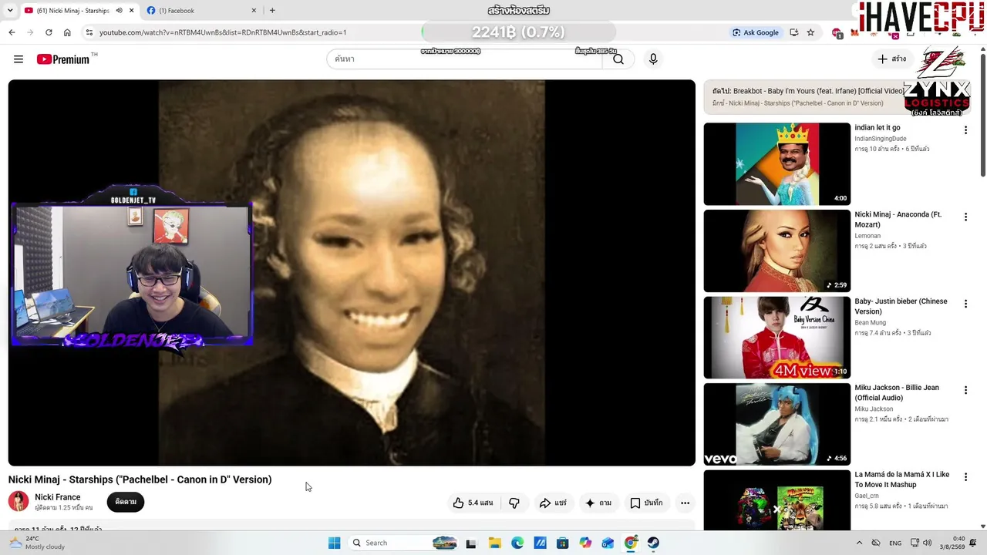The image size is (987, 555).
Task: Reload the page
Action: pyautogui.click(x=49, y=32)
